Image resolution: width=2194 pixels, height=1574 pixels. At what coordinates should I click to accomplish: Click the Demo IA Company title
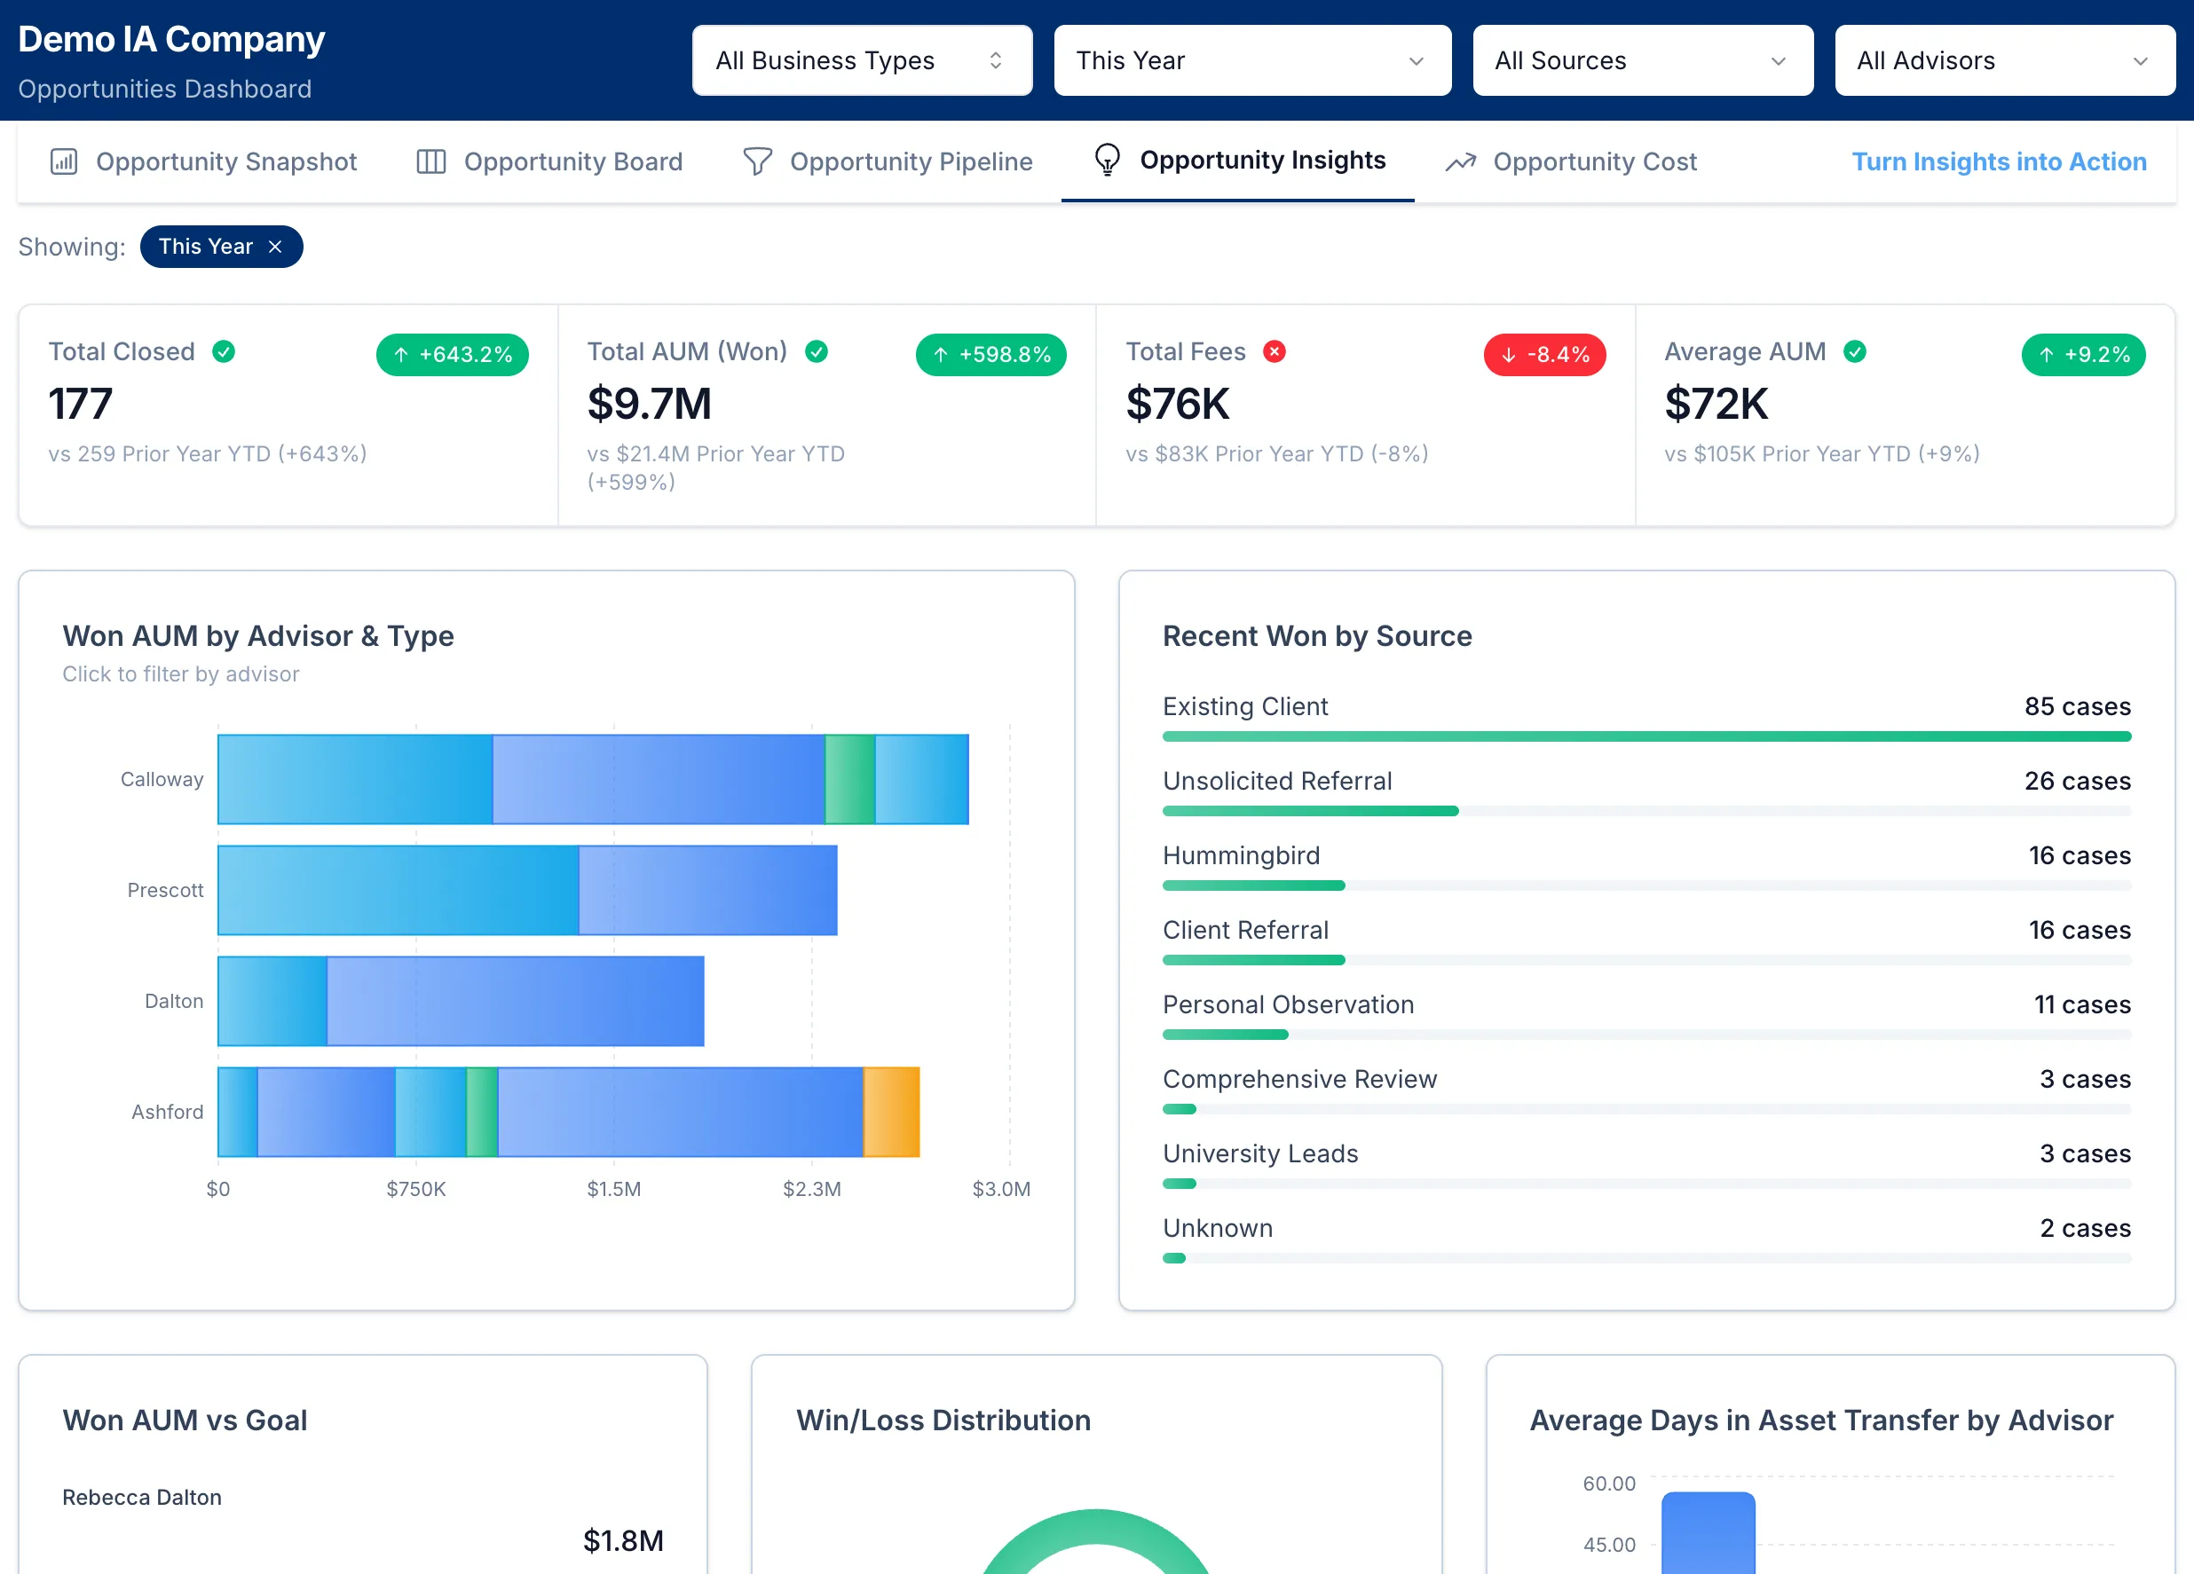tap(171, 40)
